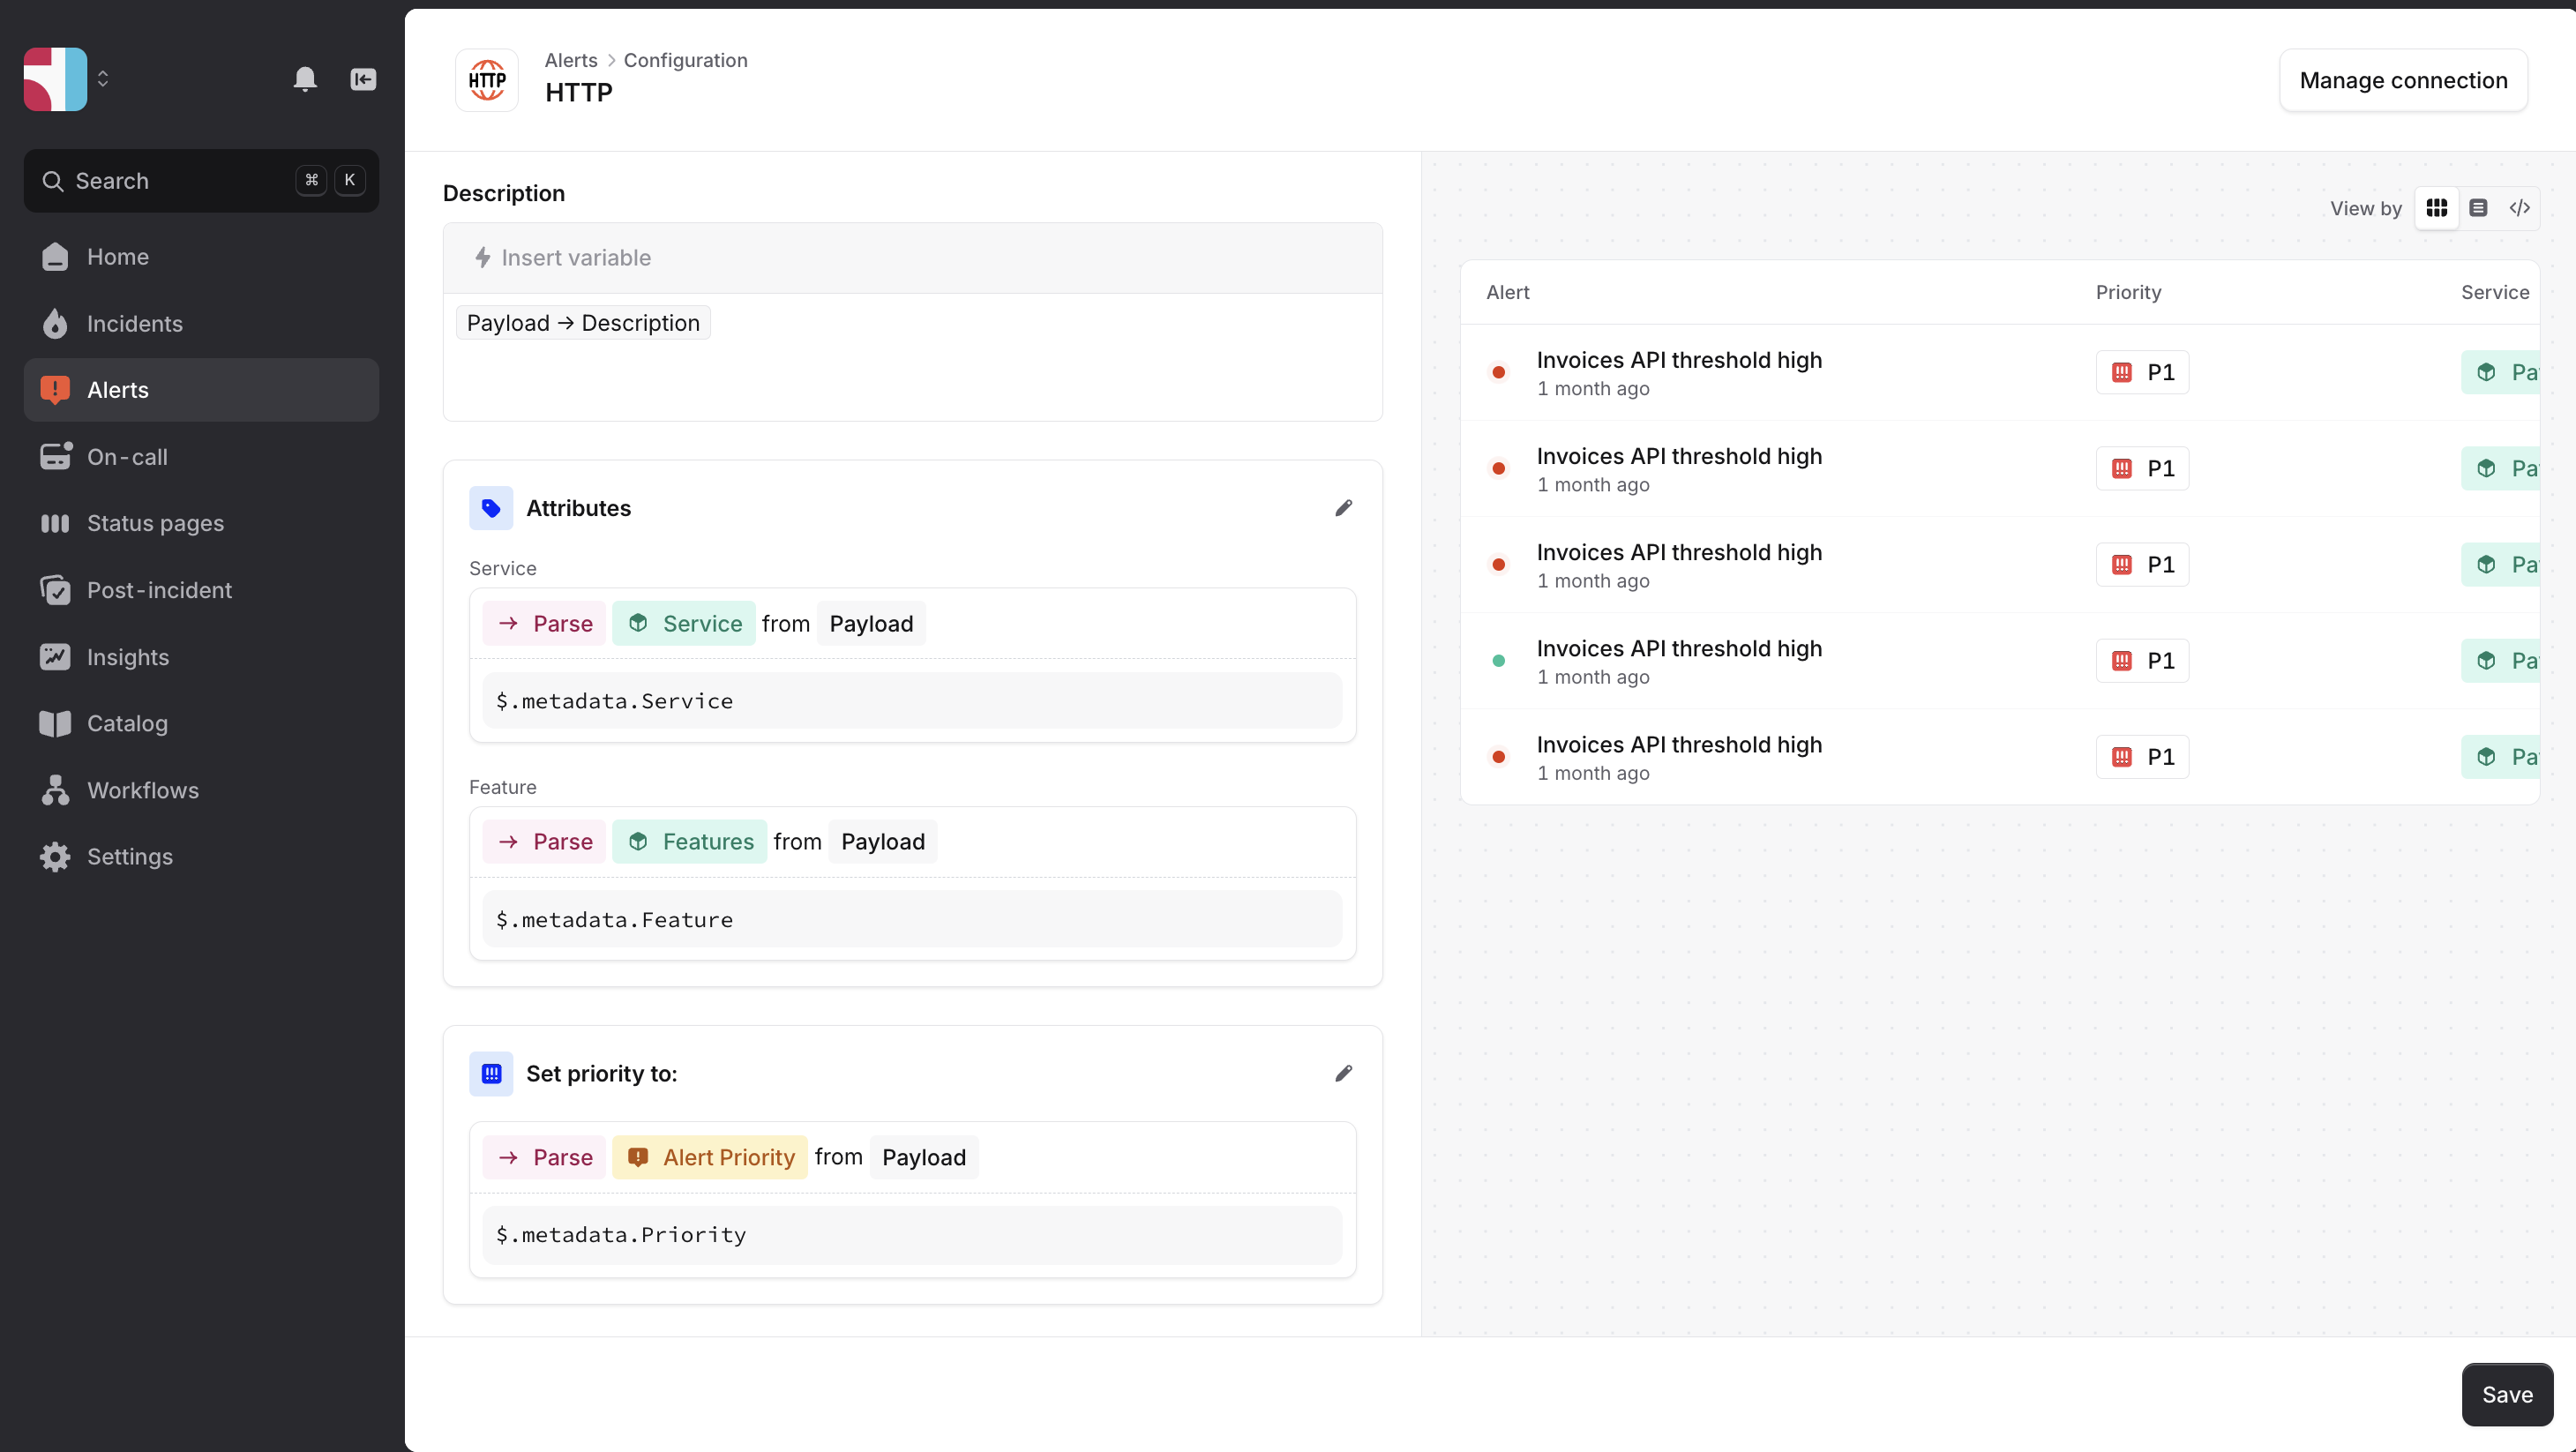
Task: Edit the Set priority section with the pencil icon
Action: pyautogui.click(x=1343, y=1073)
